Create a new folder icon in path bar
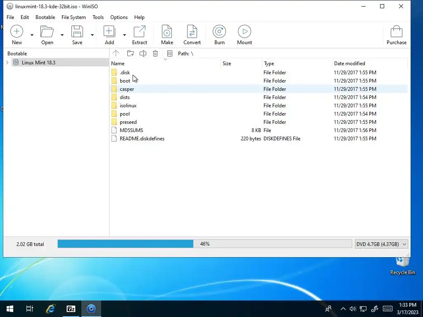Screen dimensions: 423x317 coord(131,53)
